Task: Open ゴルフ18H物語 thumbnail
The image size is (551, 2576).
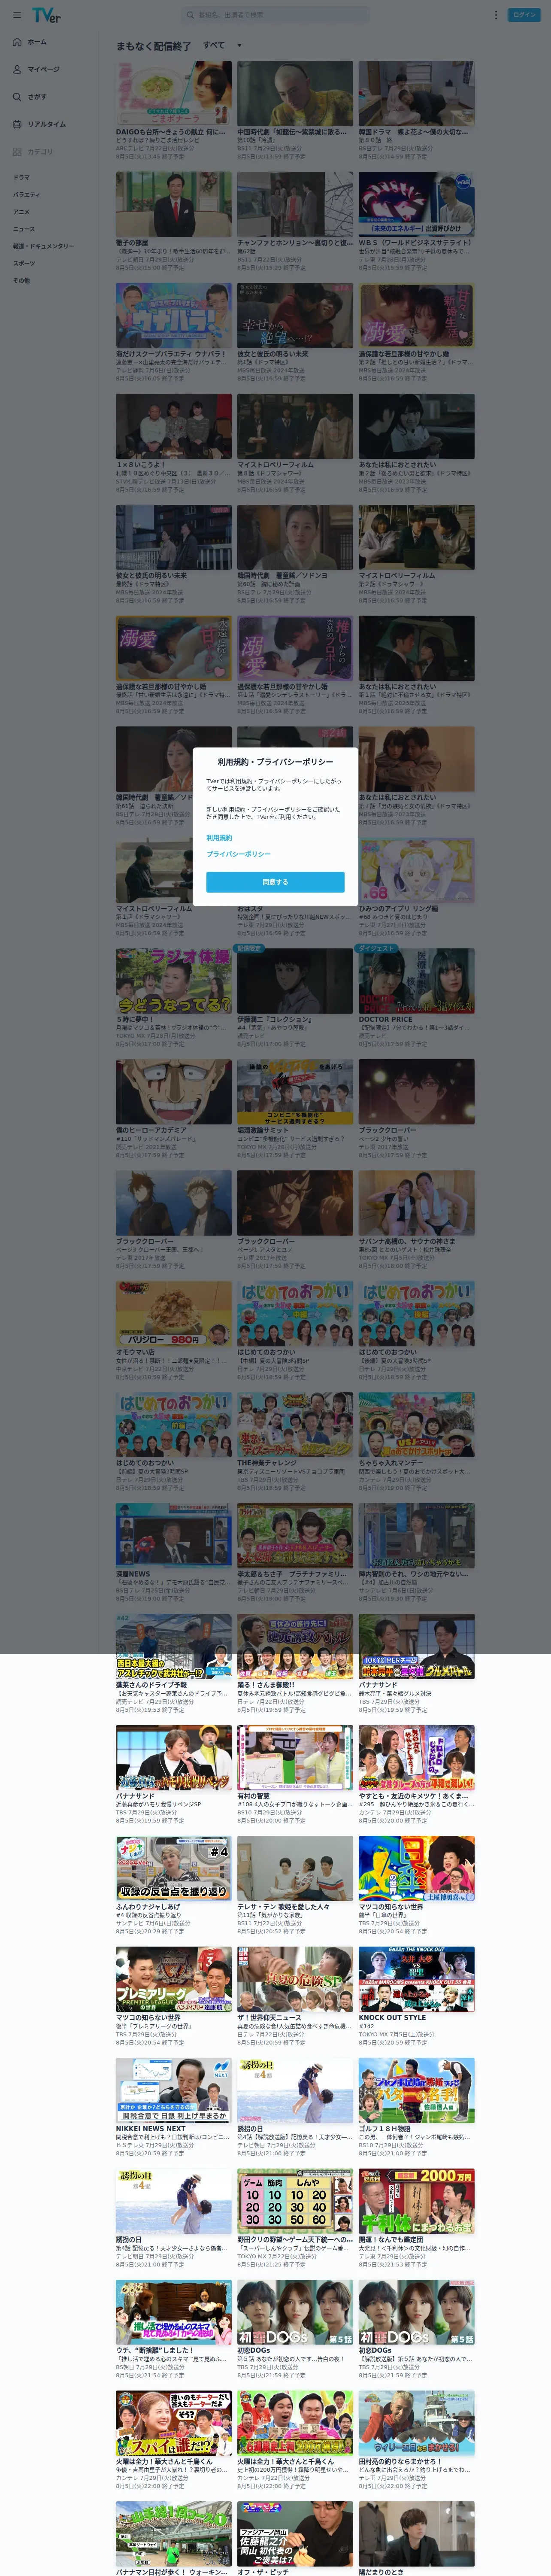Action: click(417, 2091)
